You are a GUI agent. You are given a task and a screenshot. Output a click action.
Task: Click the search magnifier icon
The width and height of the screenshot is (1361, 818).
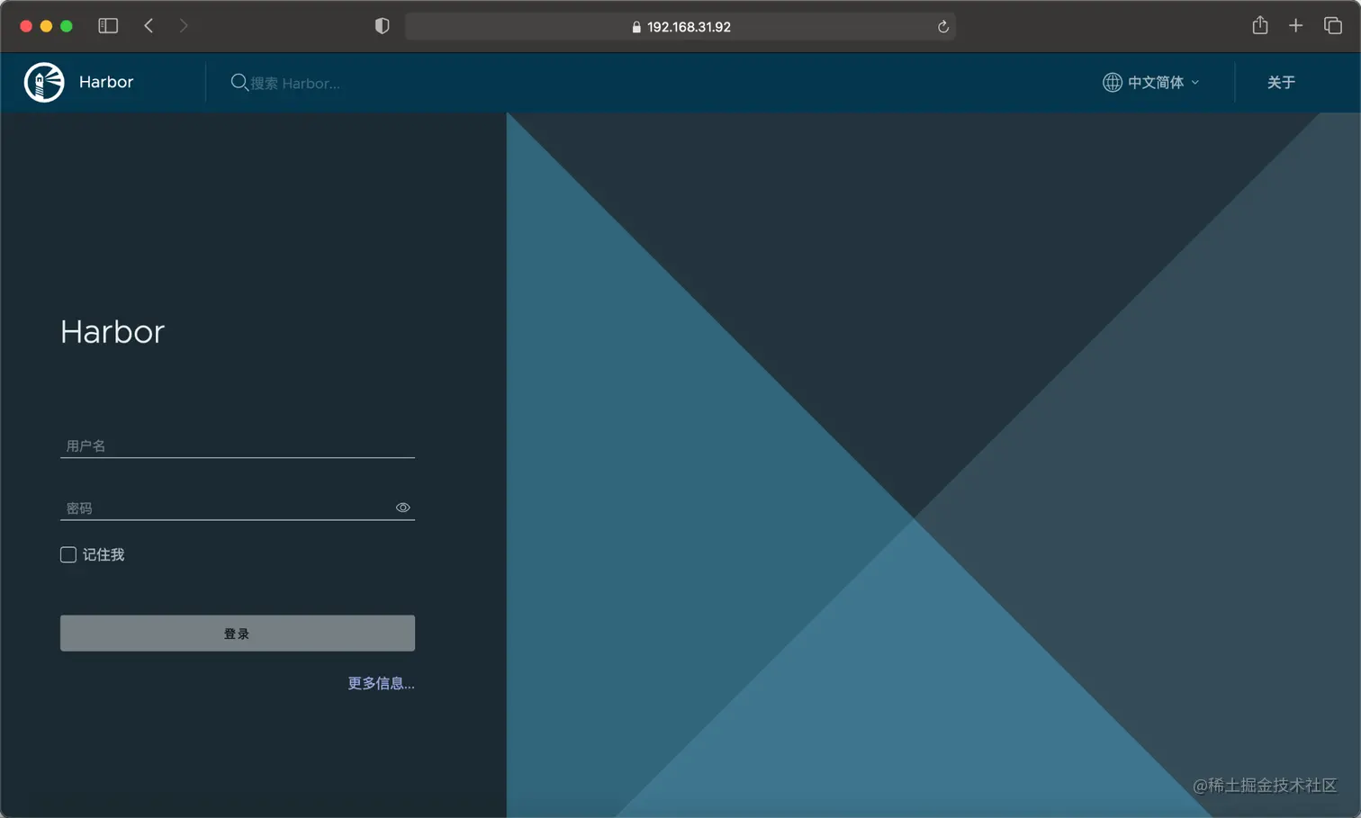point(239,83)
